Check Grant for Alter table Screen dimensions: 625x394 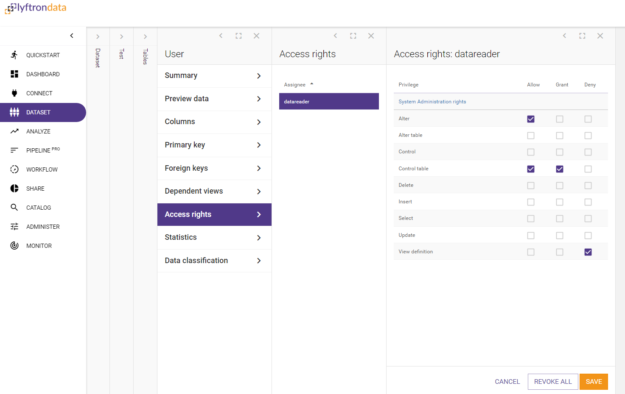(560, 136)
